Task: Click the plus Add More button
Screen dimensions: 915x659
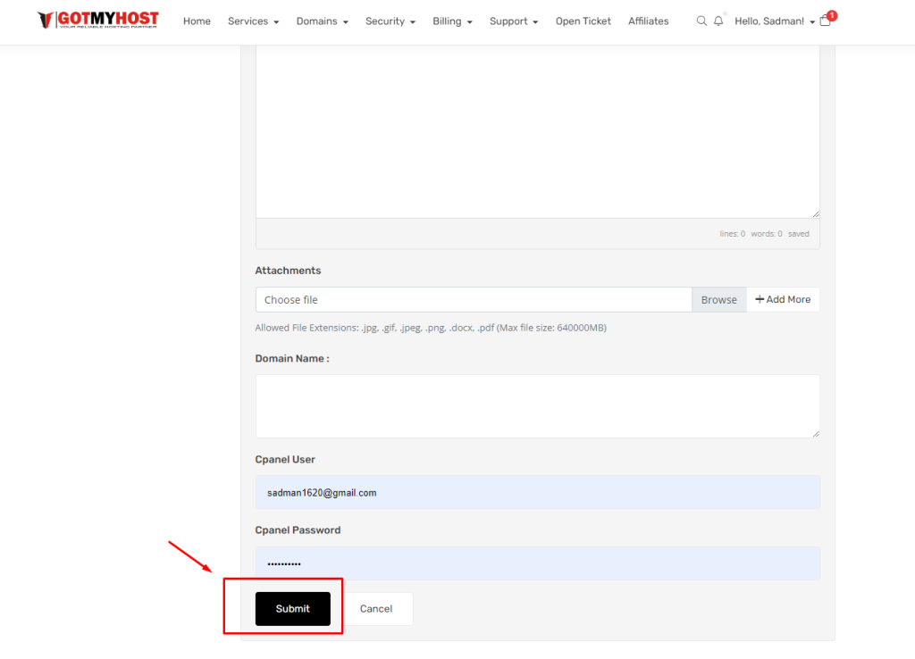Action: click(783, 299)
